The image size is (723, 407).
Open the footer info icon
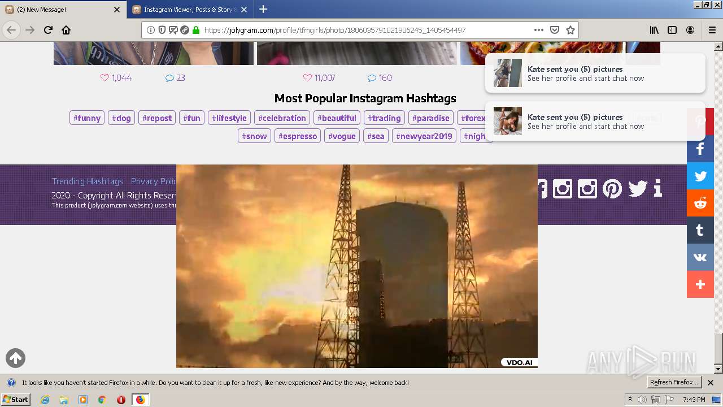657,188
